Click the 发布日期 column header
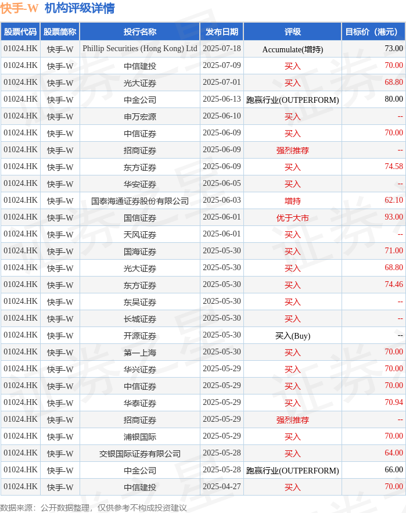This screenshot has height=513, width=406. click(221, 32)
